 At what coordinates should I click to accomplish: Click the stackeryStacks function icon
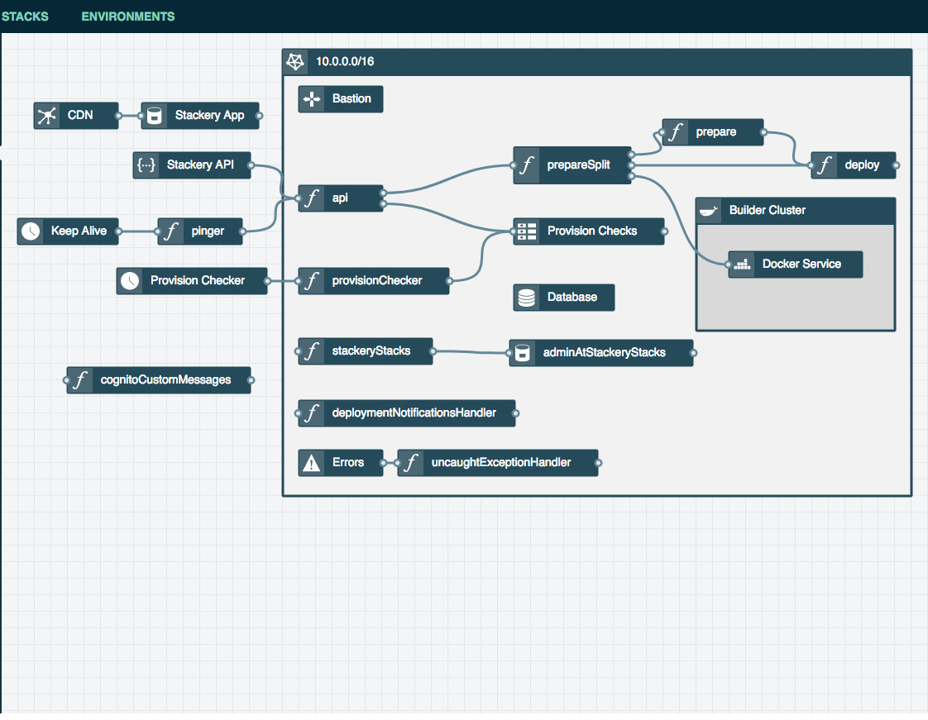(311, 351)
